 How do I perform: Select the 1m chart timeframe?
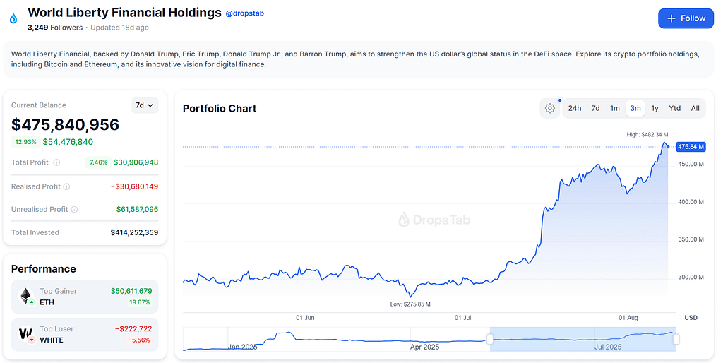[615, 108]
